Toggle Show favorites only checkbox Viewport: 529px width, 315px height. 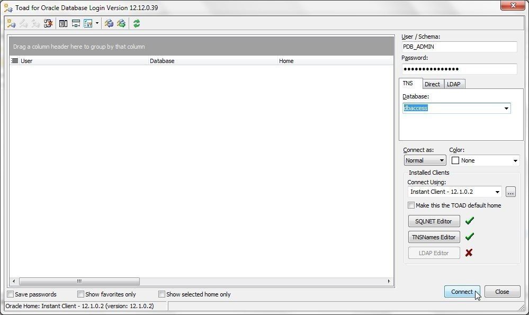[80, 294]
